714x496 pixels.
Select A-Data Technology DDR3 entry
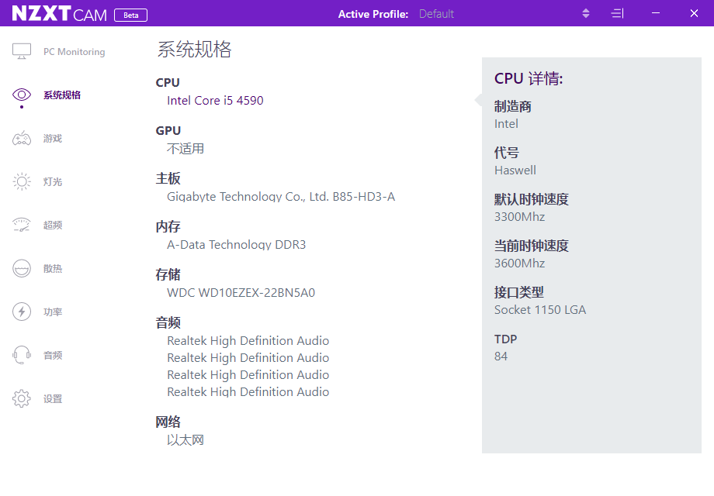237,245
